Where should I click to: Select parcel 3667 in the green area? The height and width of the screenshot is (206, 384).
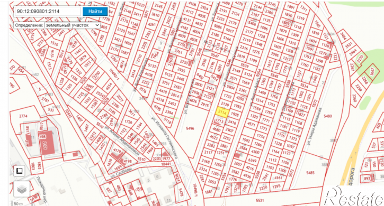tap(372, 71)
